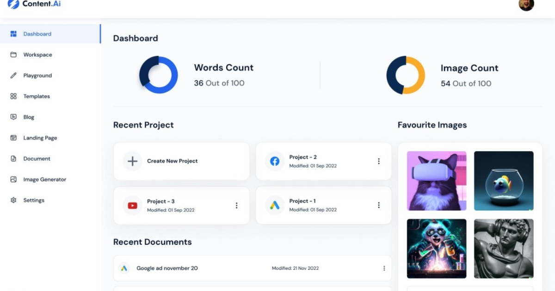
Task: Click the Google Ads icon on Project - 1
Action: (x=275, y=205)
